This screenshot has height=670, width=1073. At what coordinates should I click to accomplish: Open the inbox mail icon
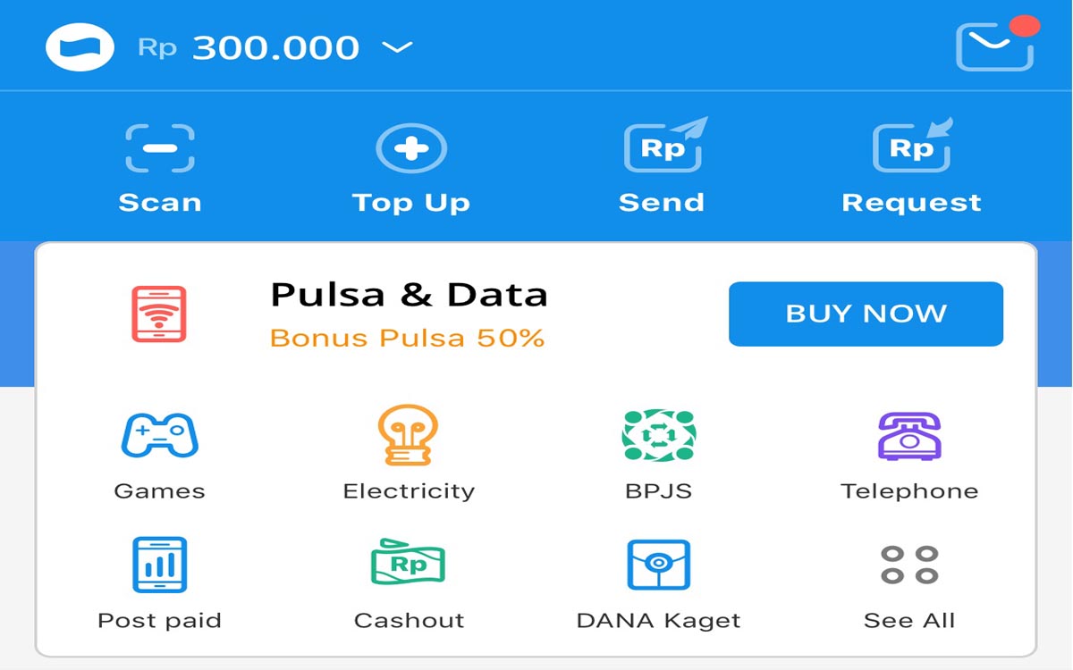[x=995, y=46]
